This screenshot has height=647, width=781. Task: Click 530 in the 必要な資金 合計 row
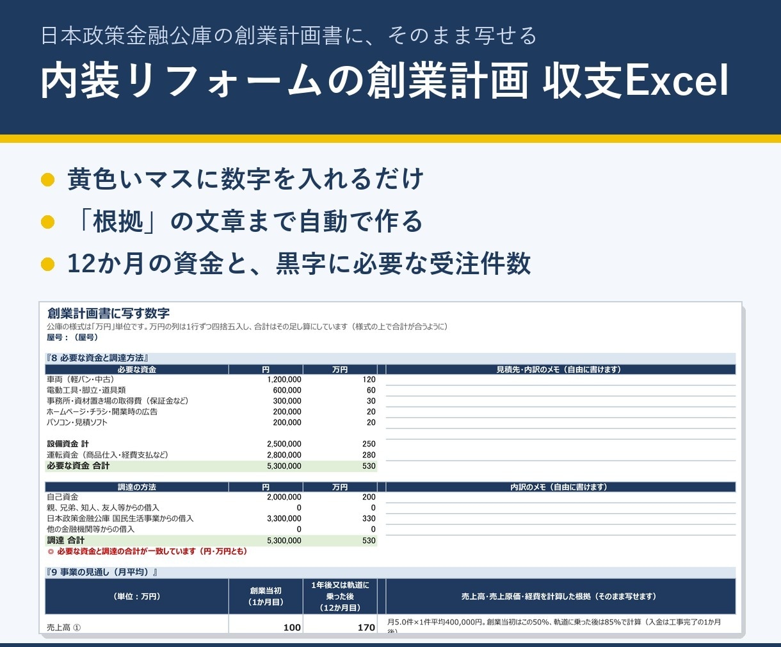(x=369, y=466)
